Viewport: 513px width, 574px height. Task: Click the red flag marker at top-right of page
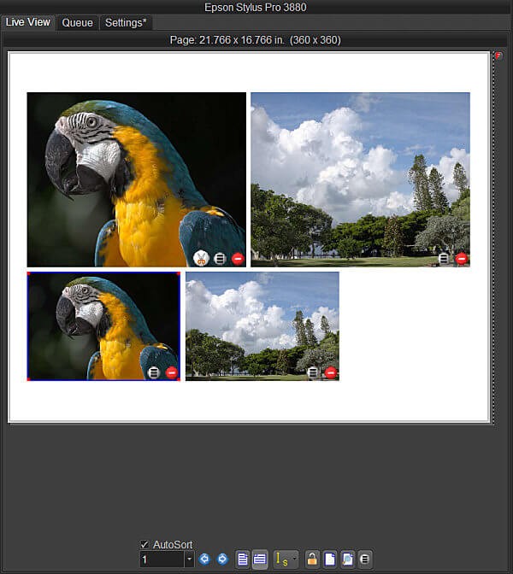498,56
